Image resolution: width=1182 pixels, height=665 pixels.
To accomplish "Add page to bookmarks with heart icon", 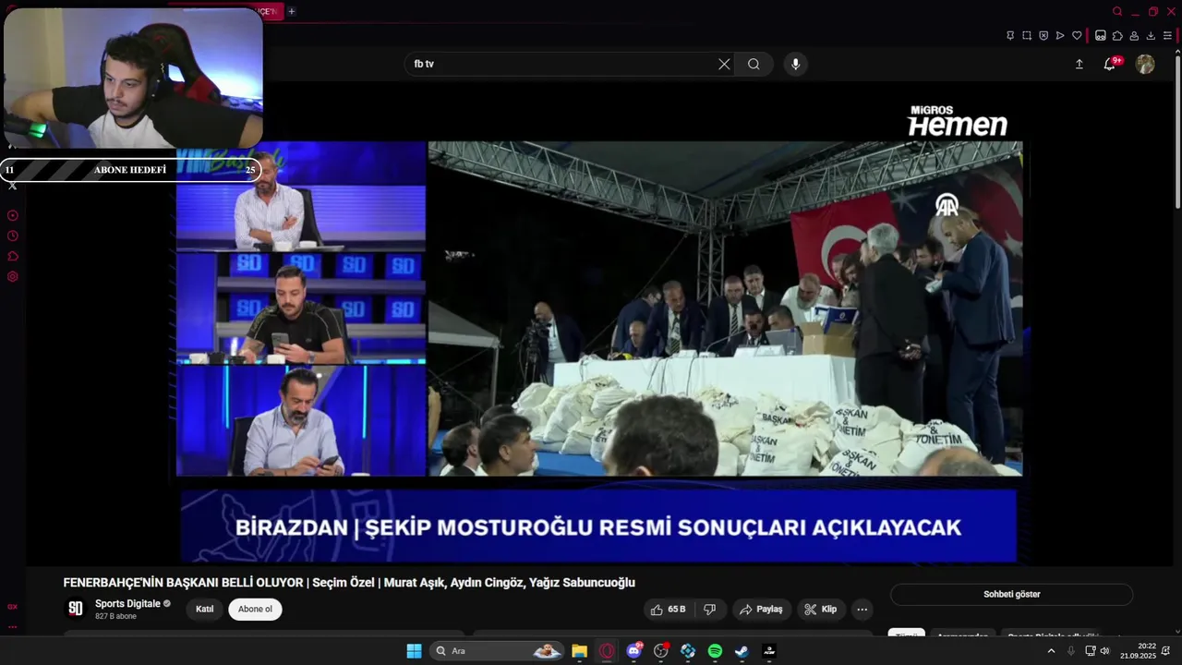I will tap(1077, 36).
